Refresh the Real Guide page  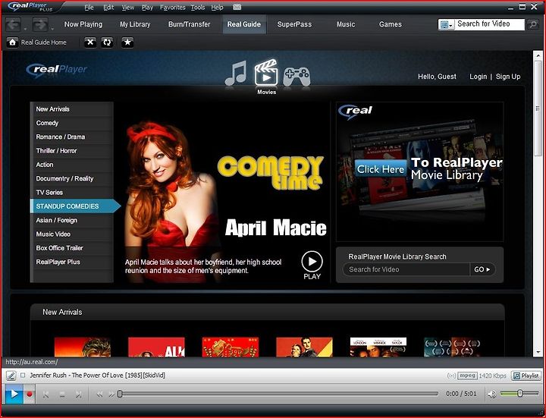click(x=107, y=42)
